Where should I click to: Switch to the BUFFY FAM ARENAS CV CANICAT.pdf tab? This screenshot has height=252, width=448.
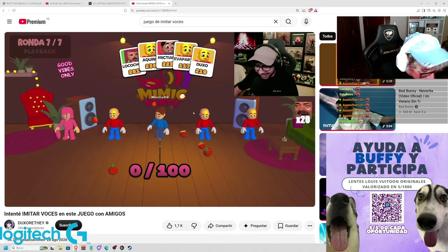pos(22,3)
